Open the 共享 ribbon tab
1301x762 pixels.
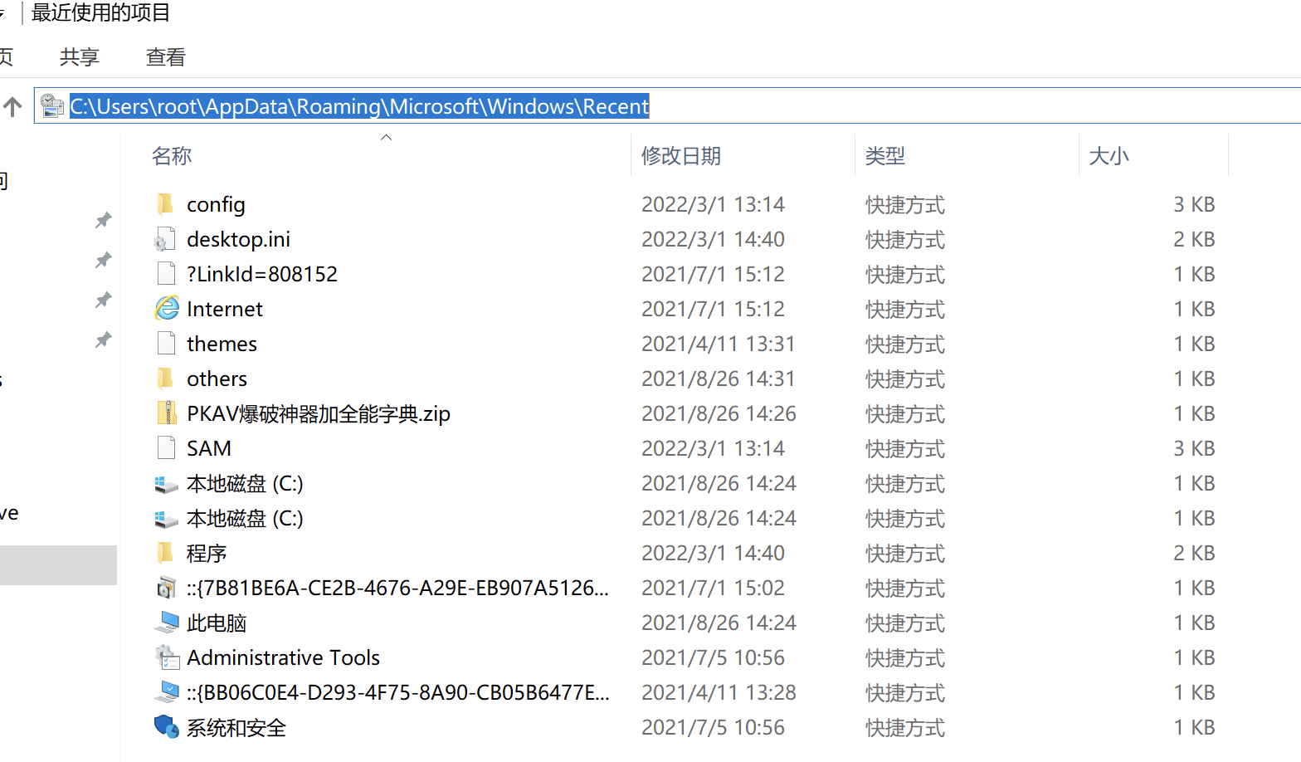[80, 57]
